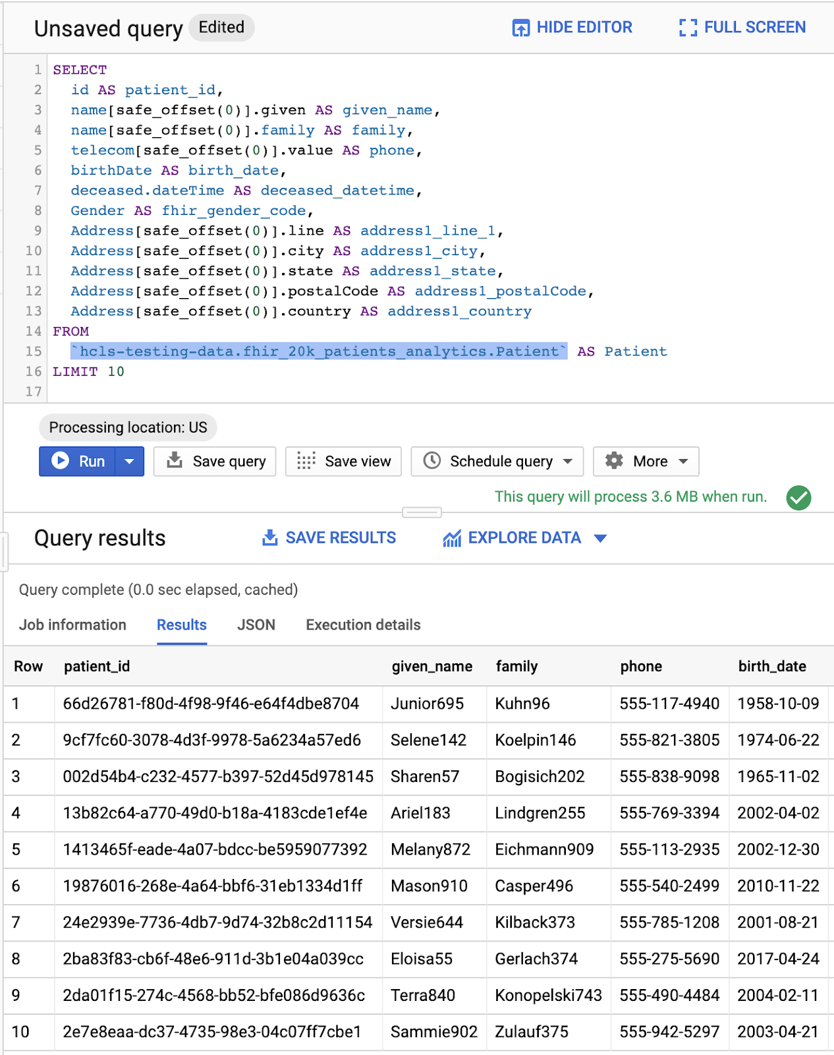The width and height of the screenshot is (834, 1055).
Task: Open the Schedule query dropdown arrow
Action: tap(568, 462)
